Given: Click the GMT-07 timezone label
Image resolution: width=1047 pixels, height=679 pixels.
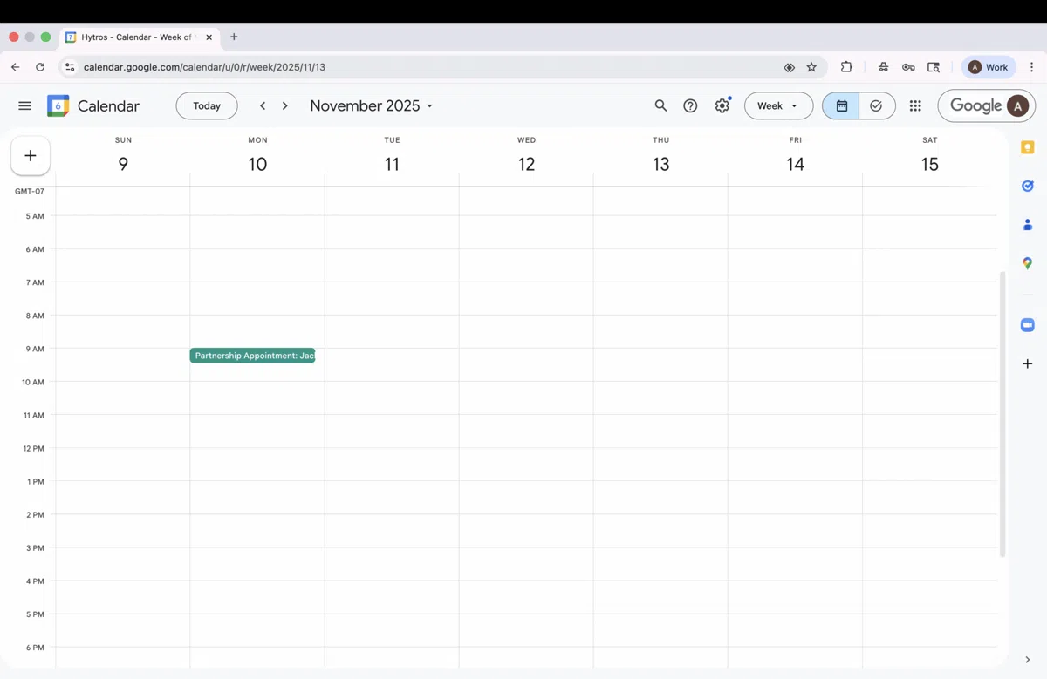Looking at the screenshot, I should click(30, 191).
